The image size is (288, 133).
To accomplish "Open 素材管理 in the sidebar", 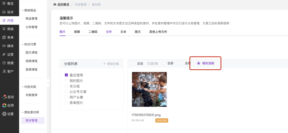I will [x=33, y=120].
